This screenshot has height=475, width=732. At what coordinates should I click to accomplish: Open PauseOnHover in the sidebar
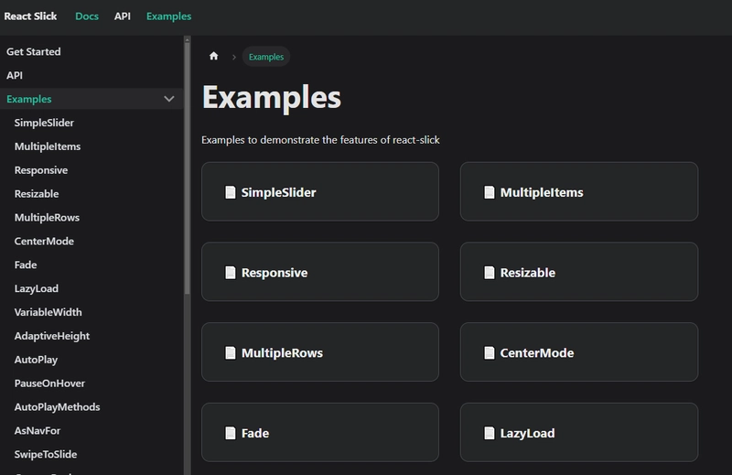49,383
